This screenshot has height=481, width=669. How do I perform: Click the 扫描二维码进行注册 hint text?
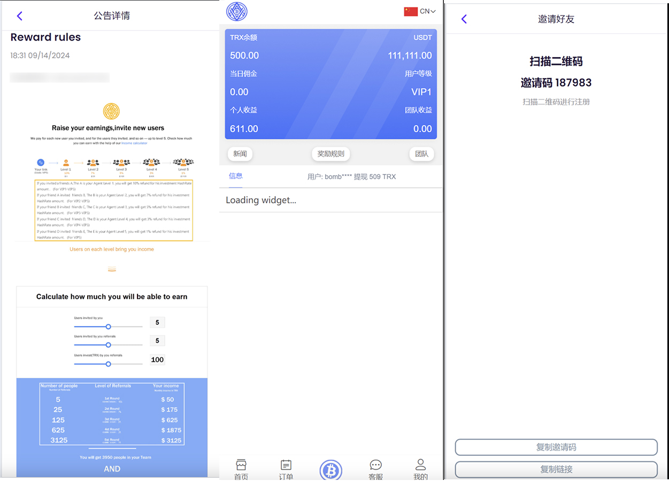[556, 102]
